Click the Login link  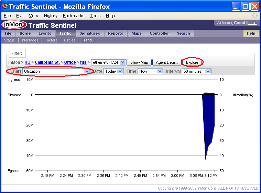coord(252,23)
